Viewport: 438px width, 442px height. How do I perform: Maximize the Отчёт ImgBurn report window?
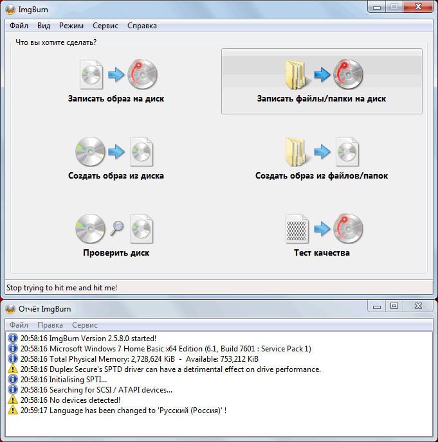click(x=394, y=306)
